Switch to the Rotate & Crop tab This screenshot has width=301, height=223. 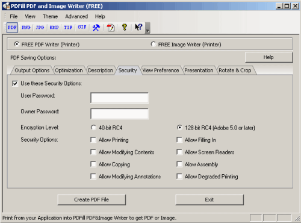tap(235, 71)
